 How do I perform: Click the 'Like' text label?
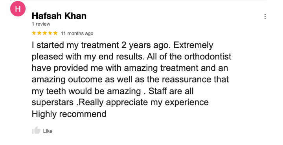pyautogui.click(x=48, y=131)
